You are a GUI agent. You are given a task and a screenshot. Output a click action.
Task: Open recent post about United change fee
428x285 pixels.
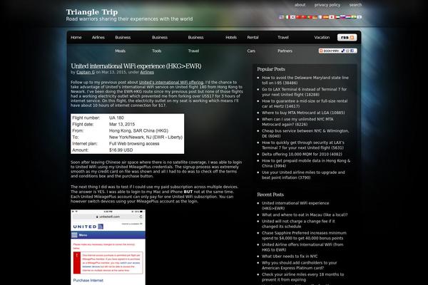click(x=298, y=224)
